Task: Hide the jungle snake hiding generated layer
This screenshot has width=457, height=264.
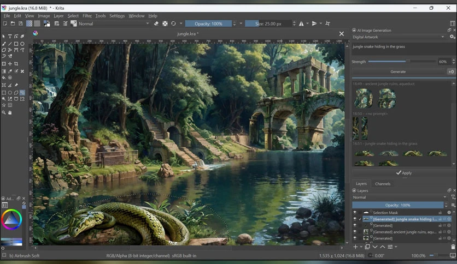Action: coord(355,219)
